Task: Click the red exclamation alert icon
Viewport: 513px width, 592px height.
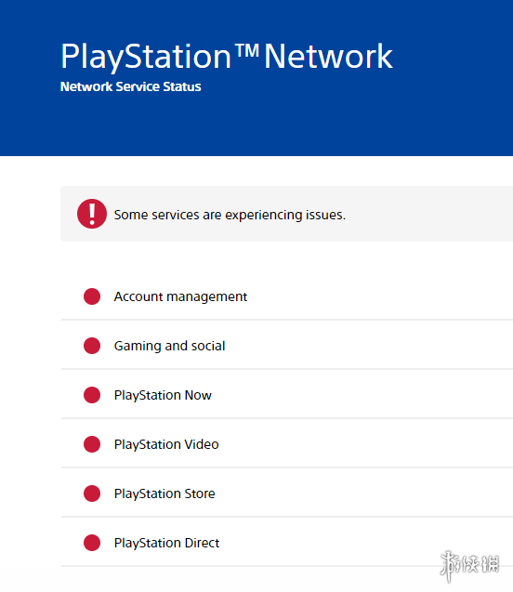Action: [92, 214]
